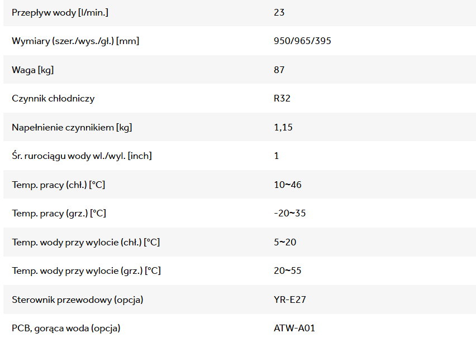This screenshot has height=343, width=476.
Task: Select the heating range value -20~35
Action: click(x=290, y=214)
